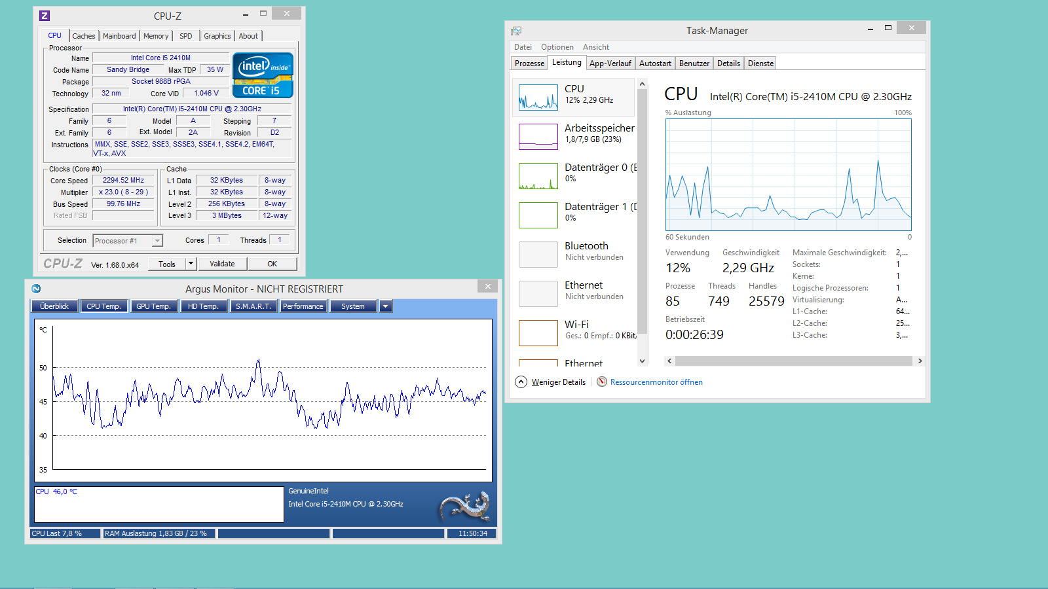Click the OK button in CPU-Z
This screenshot has width=1048, height=589.
click(272, 264)
